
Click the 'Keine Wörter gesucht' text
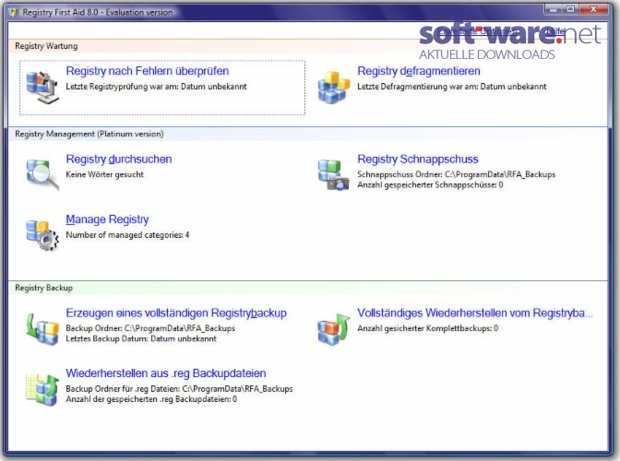[104, 174]
